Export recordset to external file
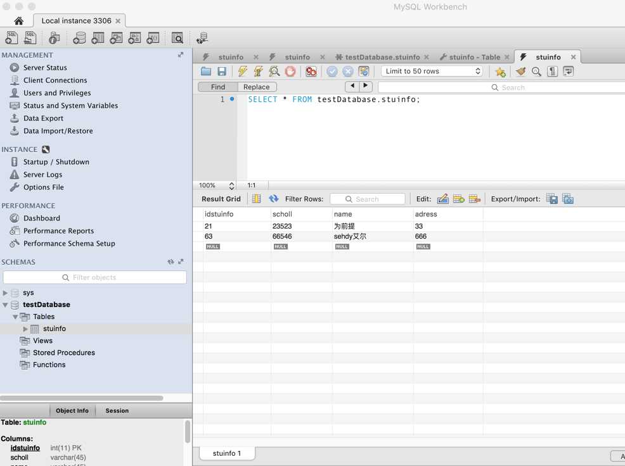This screenshot has height=466, width=625. coord(552,199)
